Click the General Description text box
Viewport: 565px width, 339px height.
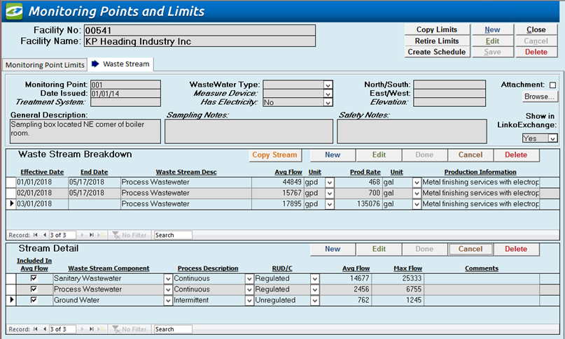tap(85, 131)
